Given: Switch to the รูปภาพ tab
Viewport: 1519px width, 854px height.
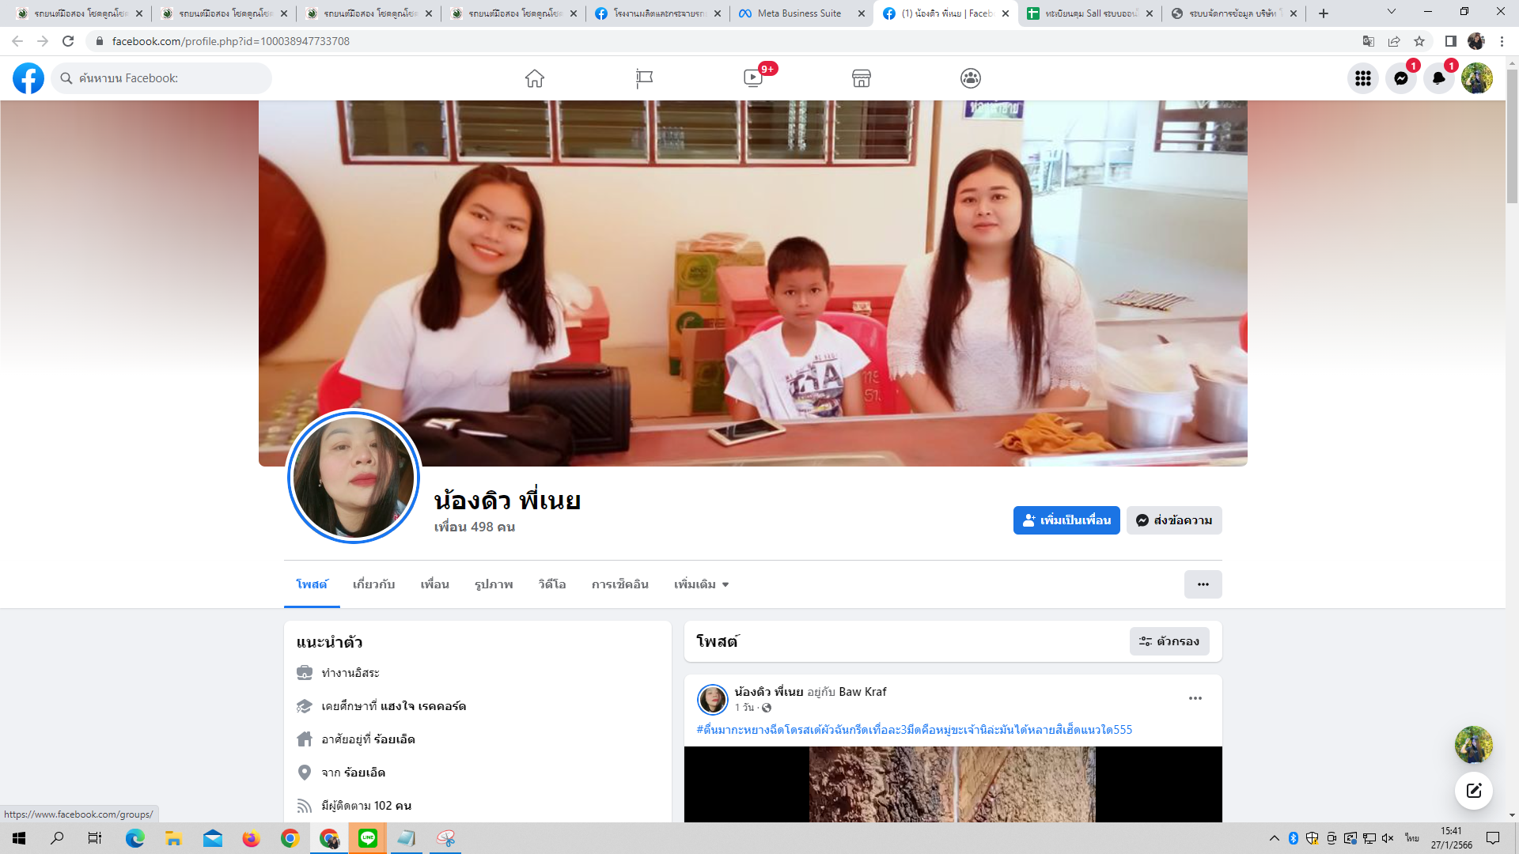Looking at the screenshot, I should (x=494, y=584).
